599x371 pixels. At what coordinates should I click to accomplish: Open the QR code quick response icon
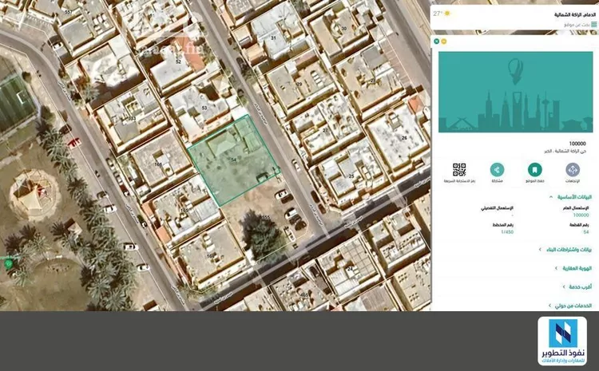pyautogui.click(x=459, y=170)
